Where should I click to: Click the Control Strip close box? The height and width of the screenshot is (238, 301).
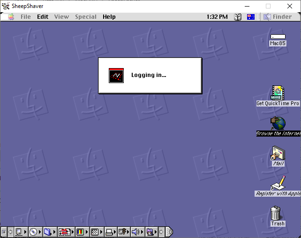click(4, 232)
